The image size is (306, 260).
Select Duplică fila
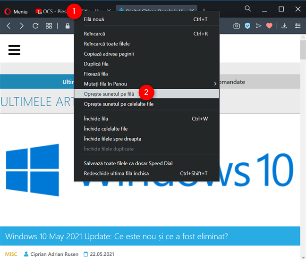coord(147,64)
